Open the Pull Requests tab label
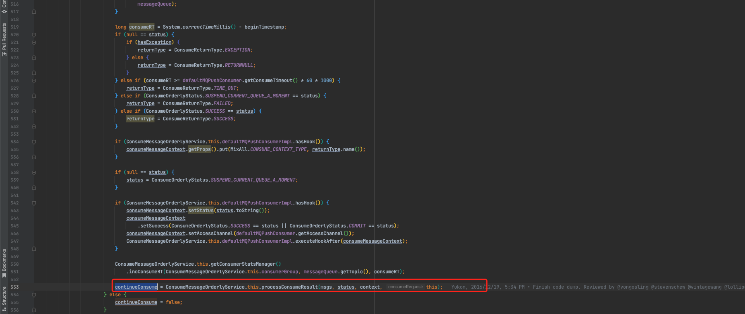This screenshot has width=745, height=314. coord(4,36)
